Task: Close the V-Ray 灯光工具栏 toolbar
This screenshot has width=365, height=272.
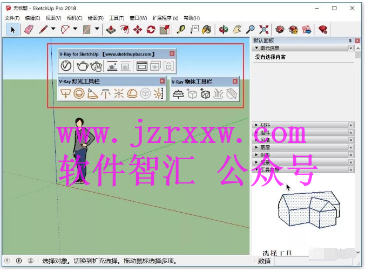Action: click(x=162, y=81)
